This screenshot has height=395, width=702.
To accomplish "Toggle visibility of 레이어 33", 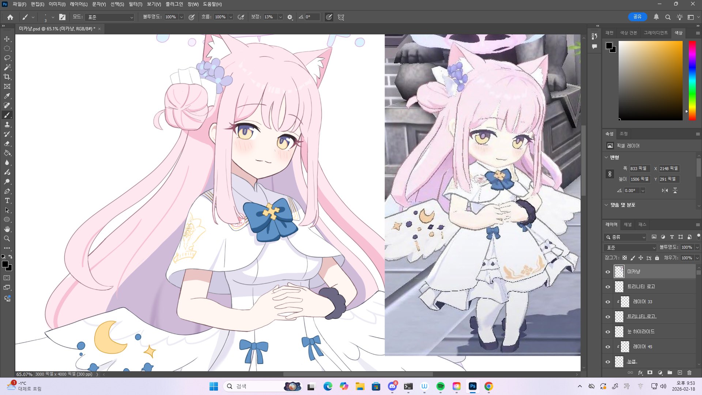I will [608, 302].
